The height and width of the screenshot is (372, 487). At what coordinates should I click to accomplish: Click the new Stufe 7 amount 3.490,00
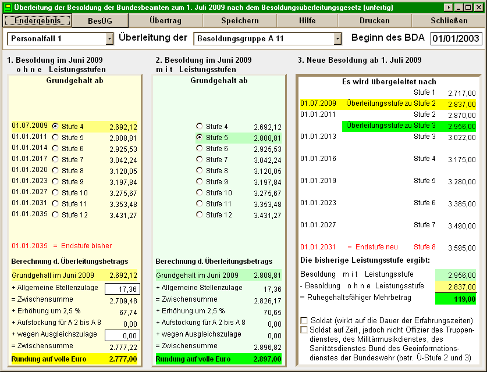(462, 226)
